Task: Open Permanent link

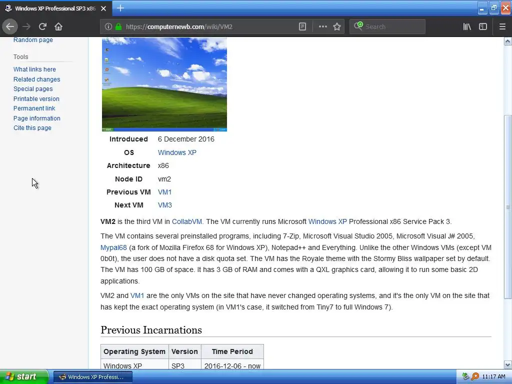Action: (34, 108)
